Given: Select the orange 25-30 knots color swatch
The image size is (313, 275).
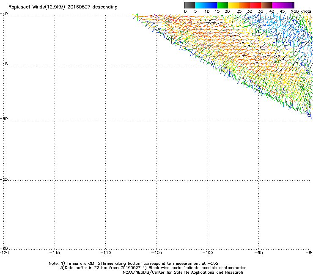Looking at the screenshot, I should click(244, 5).
